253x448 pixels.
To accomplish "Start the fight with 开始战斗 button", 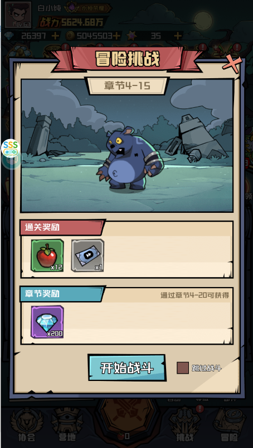I will 127,368.
